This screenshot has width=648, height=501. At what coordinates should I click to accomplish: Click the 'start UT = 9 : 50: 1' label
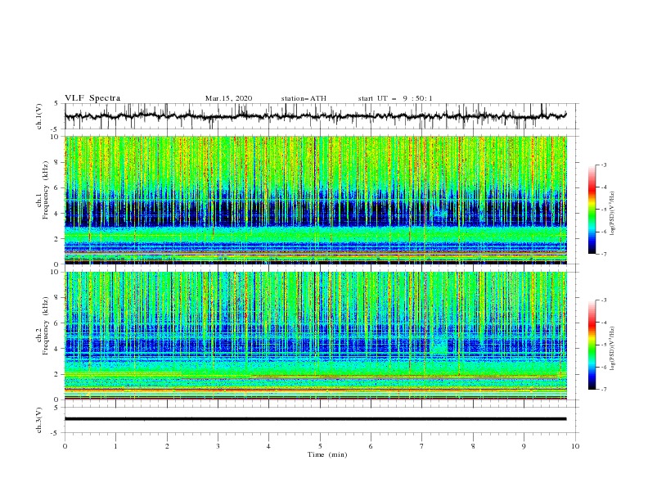click(395, 98)
